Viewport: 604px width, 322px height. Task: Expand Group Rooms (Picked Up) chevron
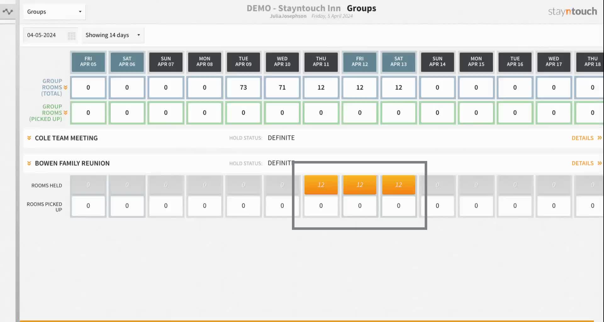pyautogui.click(x=65, y=113)
